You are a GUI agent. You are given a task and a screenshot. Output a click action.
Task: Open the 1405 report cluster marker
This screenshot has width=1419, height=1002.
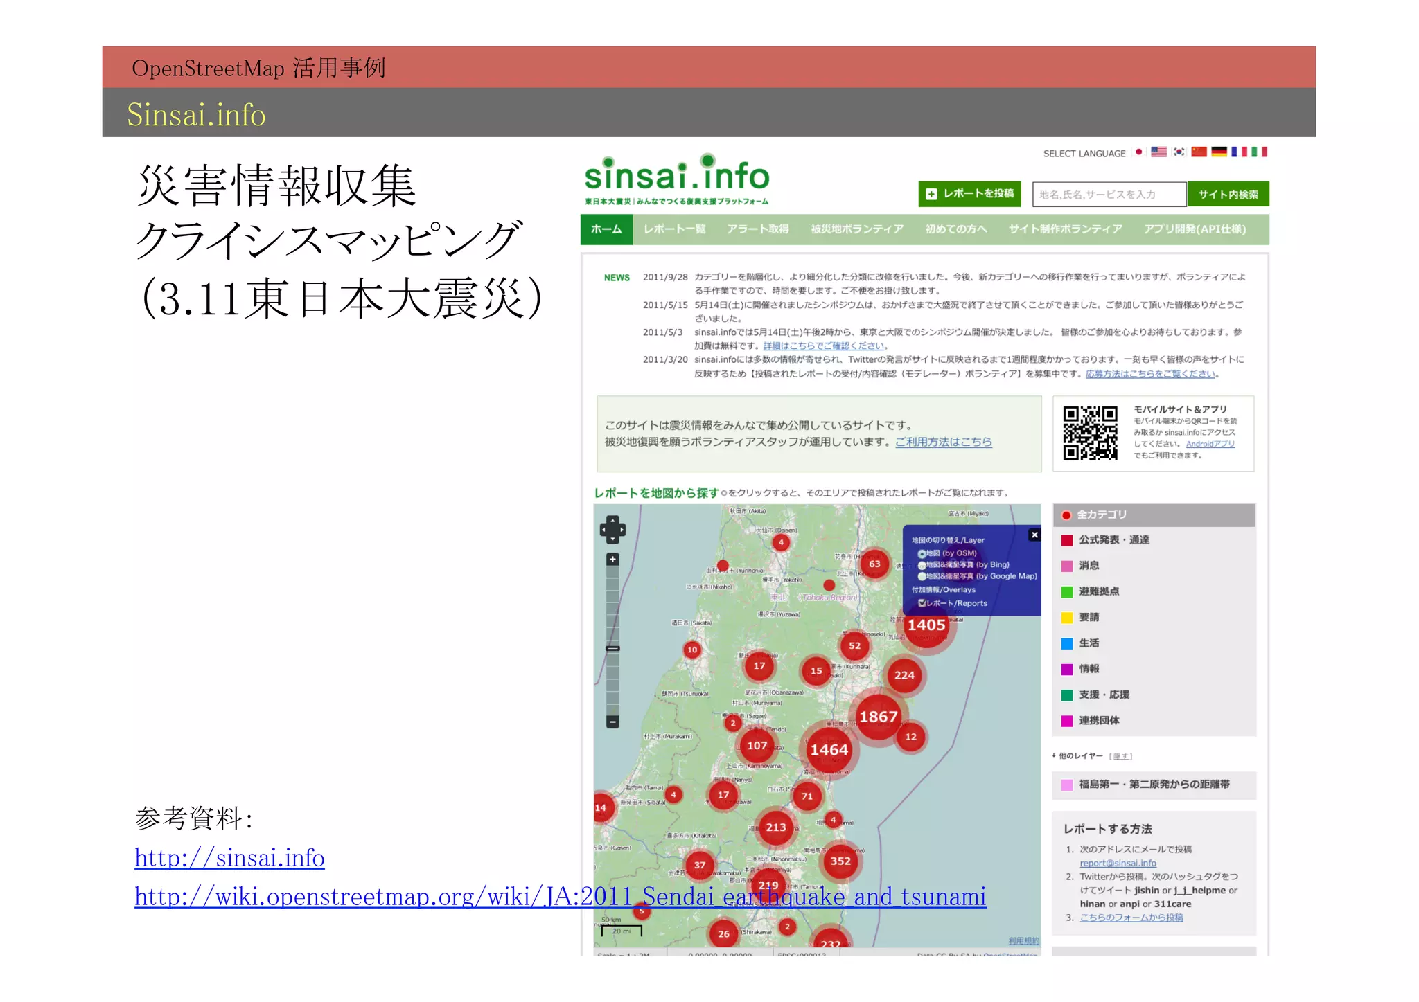point(926,625)
